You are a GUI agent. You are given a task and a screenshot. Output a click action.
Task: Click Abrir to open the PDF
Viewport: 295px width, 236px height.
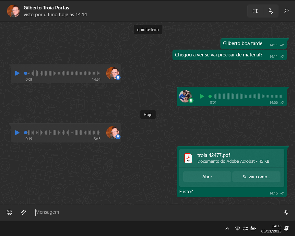207,177
